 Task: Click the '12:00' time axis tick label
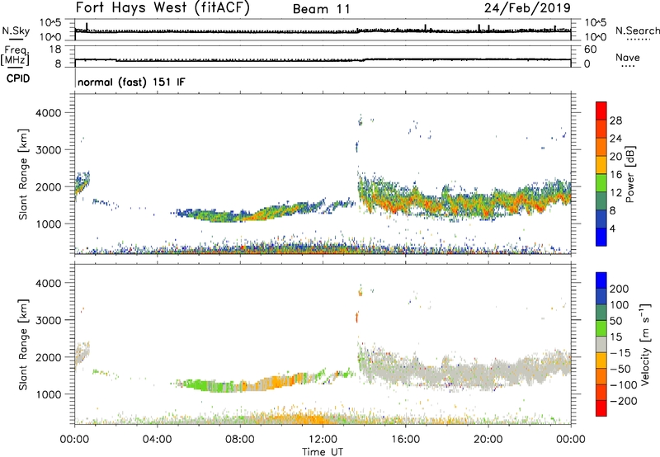[323, 440]
